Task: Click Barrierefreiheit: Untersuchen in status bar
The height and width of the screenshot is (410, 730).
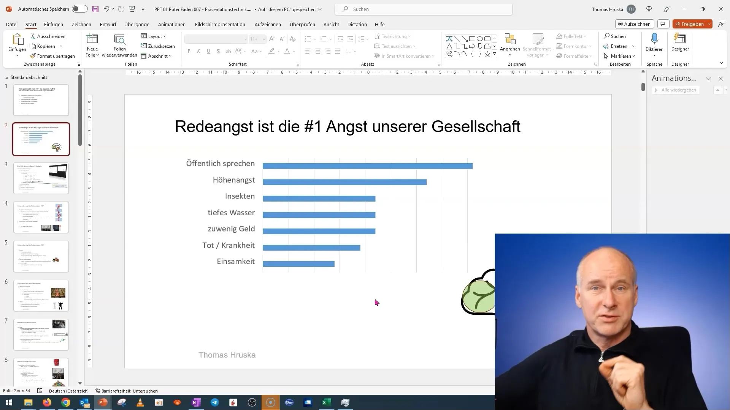Action: pos(126,391)
